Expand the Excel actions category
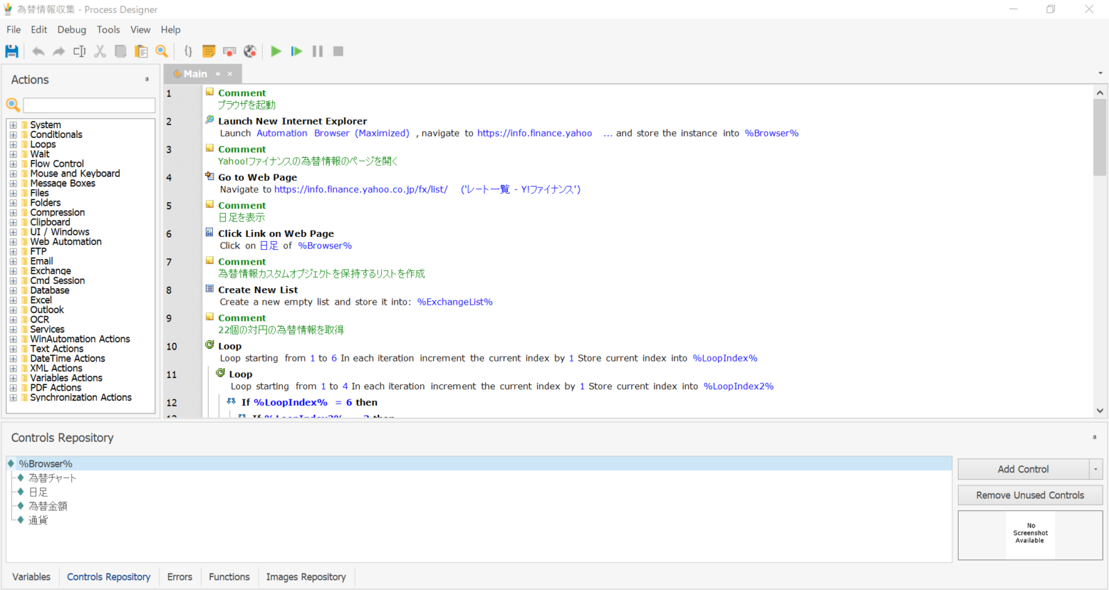The height and width of the screenshot is (590, 1109). click(x=13, y=300)
